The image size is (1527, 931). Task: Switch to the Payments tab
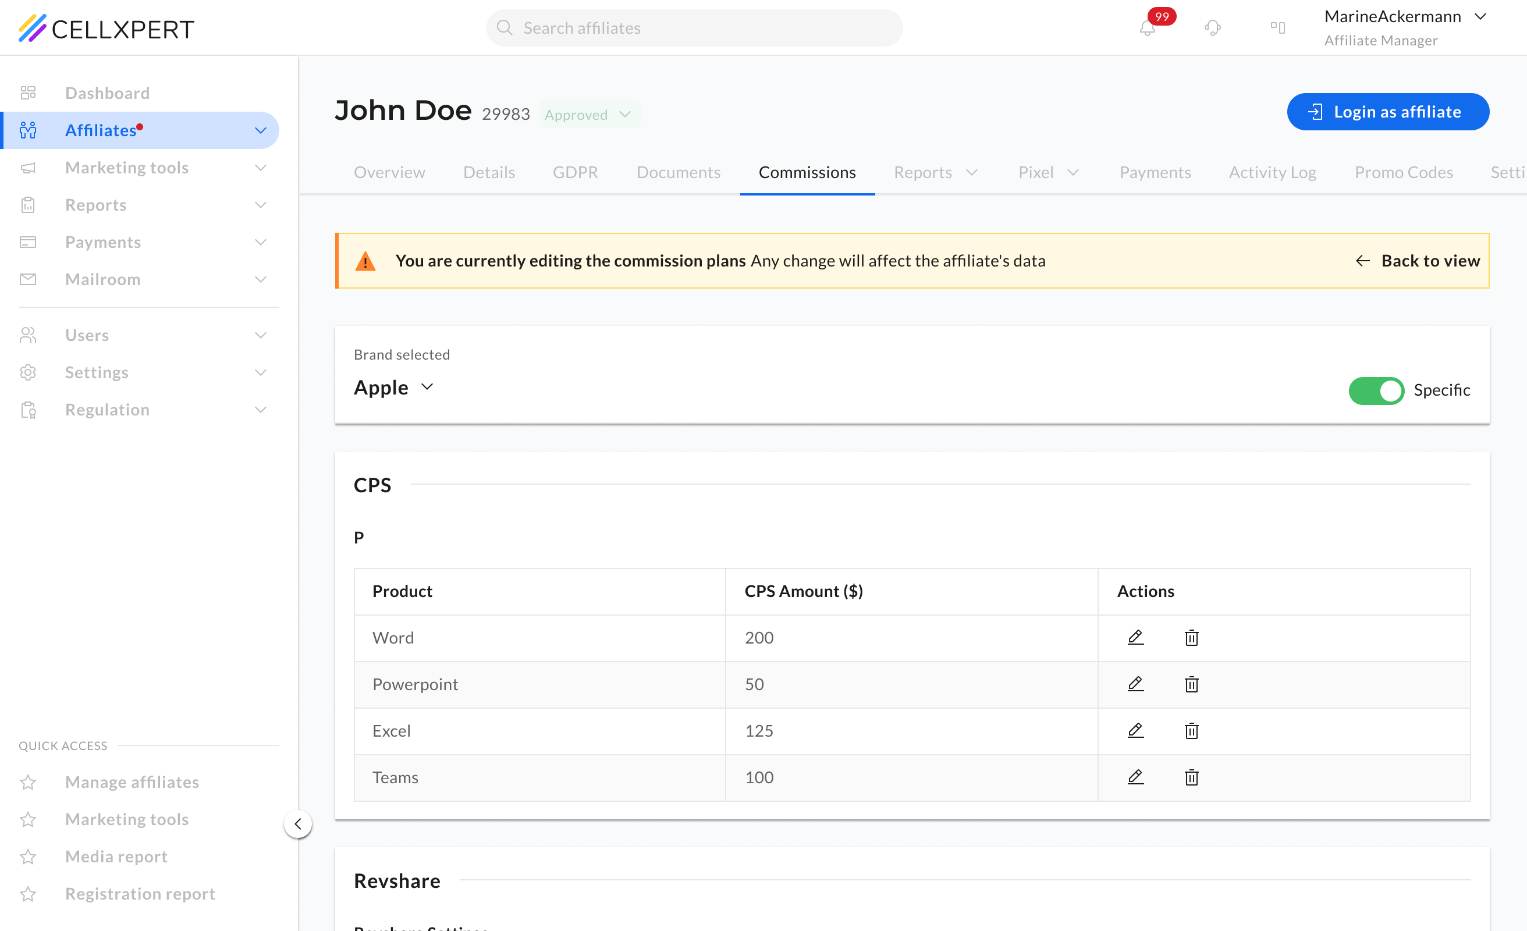[1155, 172]
